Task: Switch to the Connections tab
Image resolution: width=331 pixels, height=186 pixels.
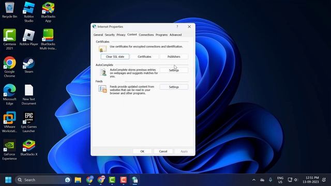Action: 146,35
